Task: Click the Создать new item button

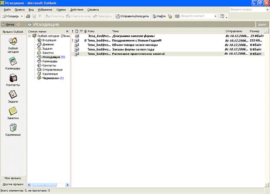Action: point(11,16)
